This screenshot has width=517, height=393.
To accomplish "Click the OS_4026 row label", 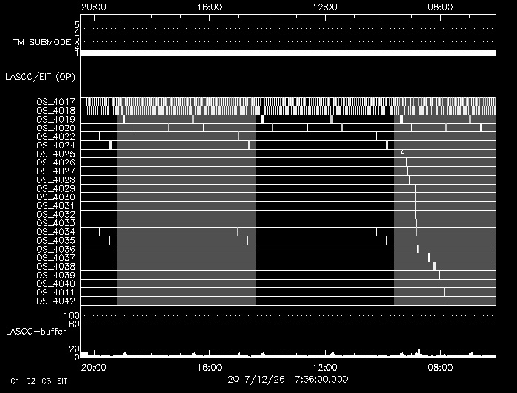I will coord(55,163).
